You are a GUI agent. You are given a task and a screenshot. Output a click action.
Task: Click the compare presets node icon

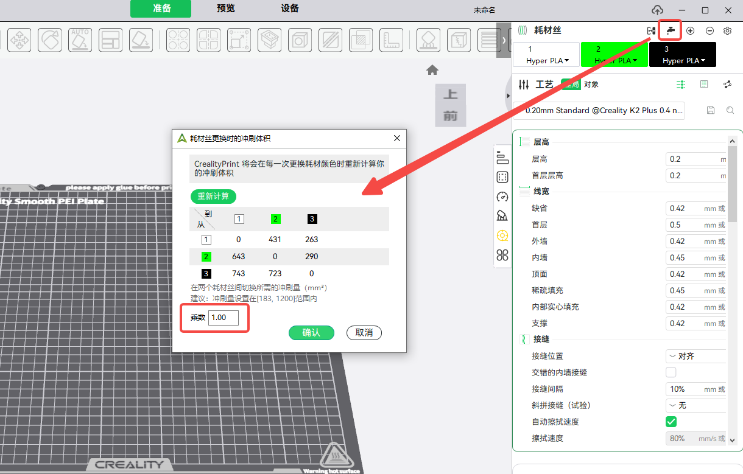point(727,85)
